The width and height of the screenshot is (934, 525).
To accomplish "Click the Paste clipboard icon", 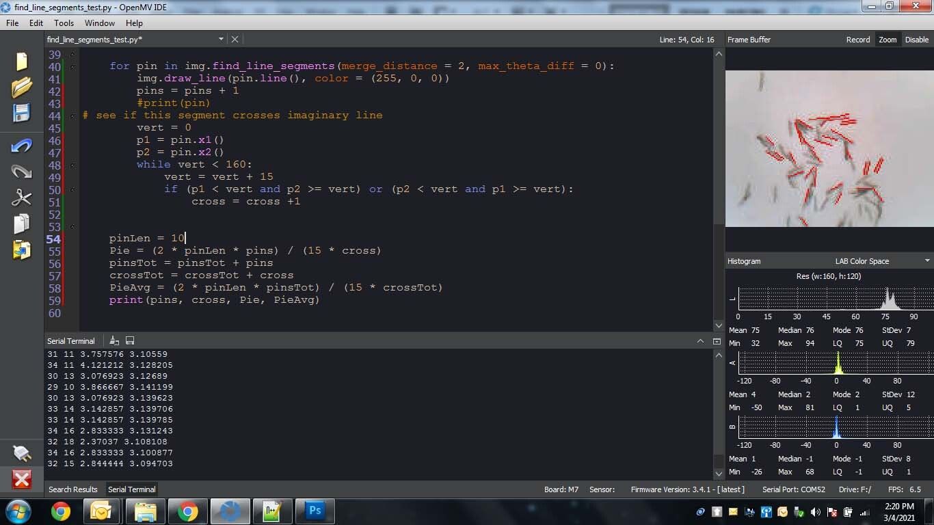I will tap(21, 250).
